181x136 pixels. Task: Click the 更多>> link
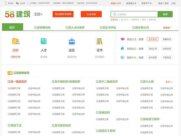(x=169, y=82)
